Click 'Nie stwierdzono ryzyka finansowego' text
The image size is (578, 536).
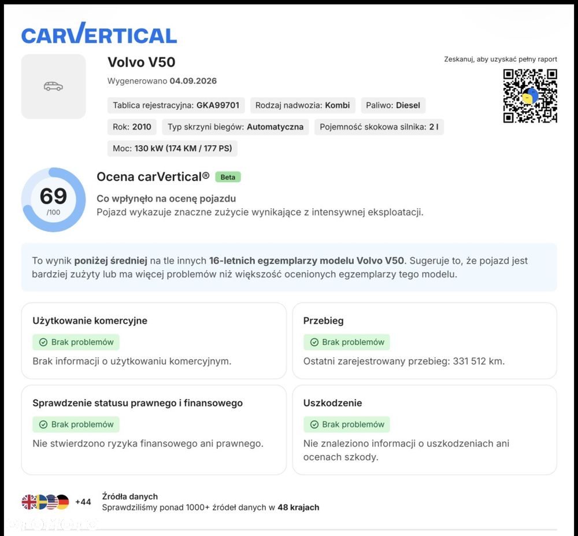[148, 443]
